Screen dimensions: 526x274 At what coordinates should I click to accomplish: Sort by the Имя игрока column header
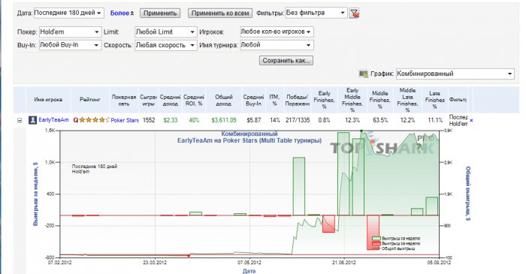coord(48,100)
